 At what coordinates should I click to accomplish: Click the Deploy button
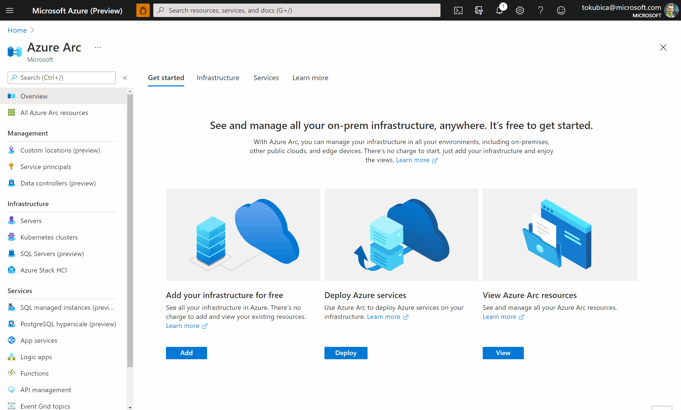pyautogui.click(x=346, y=353)
